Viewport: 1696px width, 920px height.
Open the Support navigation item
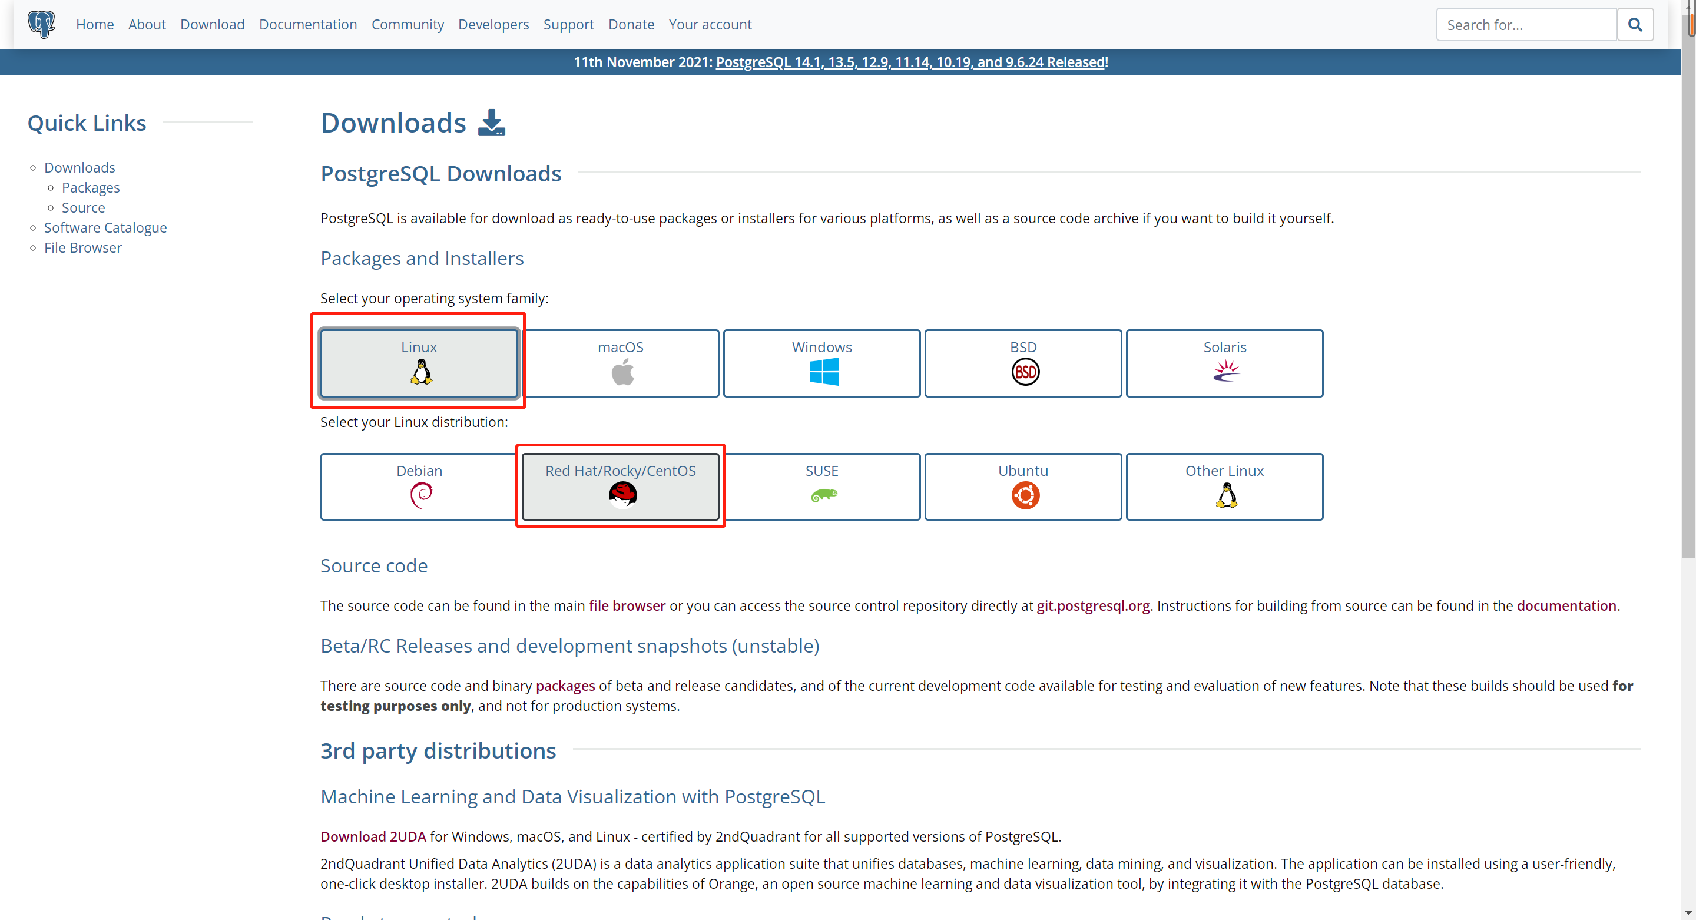coord(568,24)
